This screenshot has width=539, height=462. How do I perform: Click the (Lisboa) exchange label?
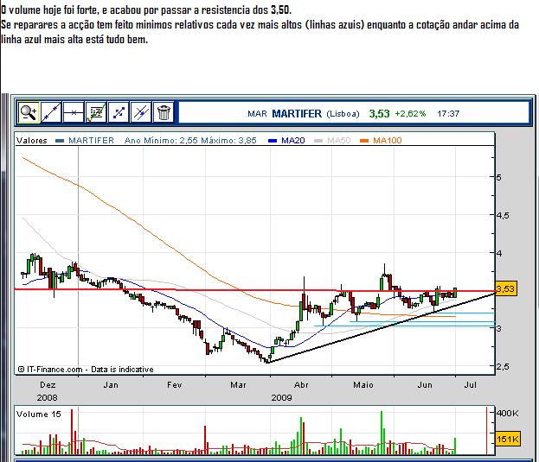[x=343, y=113]
